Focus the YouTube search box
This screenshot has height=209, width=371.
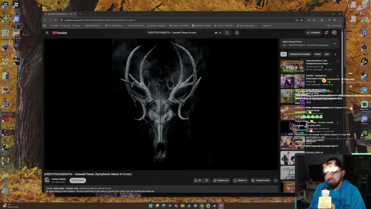tap(180, 33)
